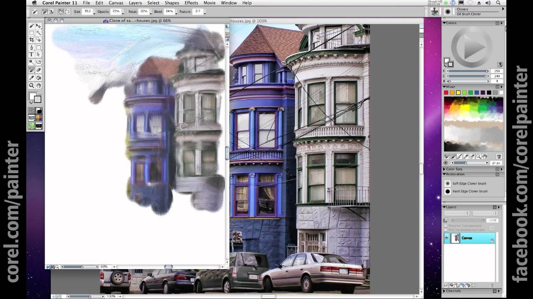
Task: Select the Rectangular Shape tool
Action: pyautogui.click(x=39, y=47)
